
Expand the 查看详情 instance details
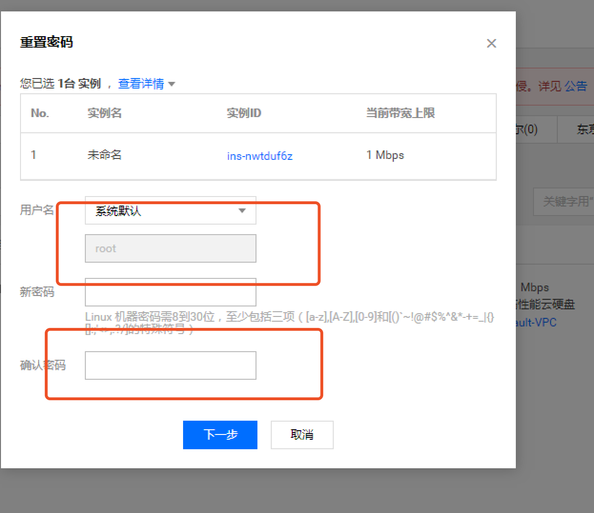coord(141,84)
